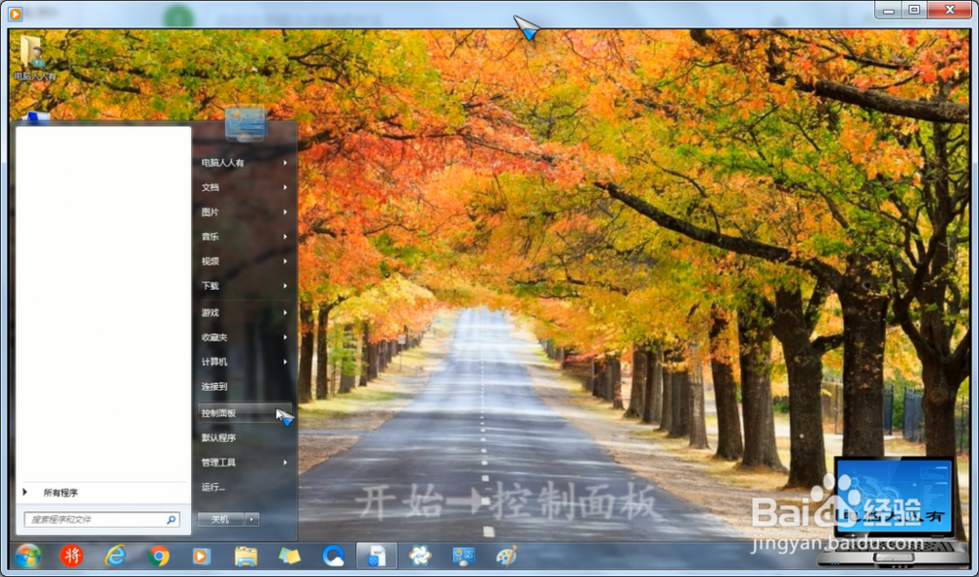
Task: Open the blue Q cloud browser icon
Action: (333, 555)
